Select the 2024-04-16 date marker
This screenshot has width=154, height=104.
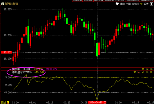97,103
